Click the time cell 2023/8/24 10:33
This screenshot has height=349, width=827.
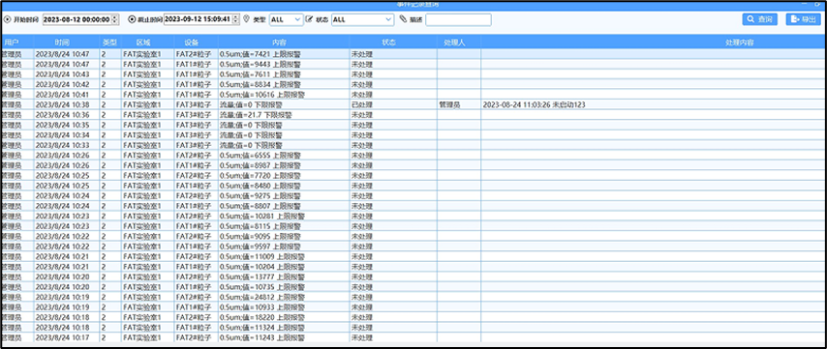coord(67,145)
